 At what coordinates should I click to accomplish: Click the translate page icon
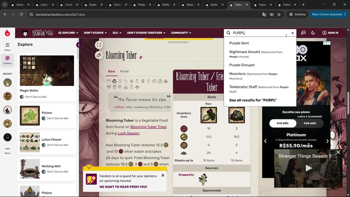pos(264,15)
